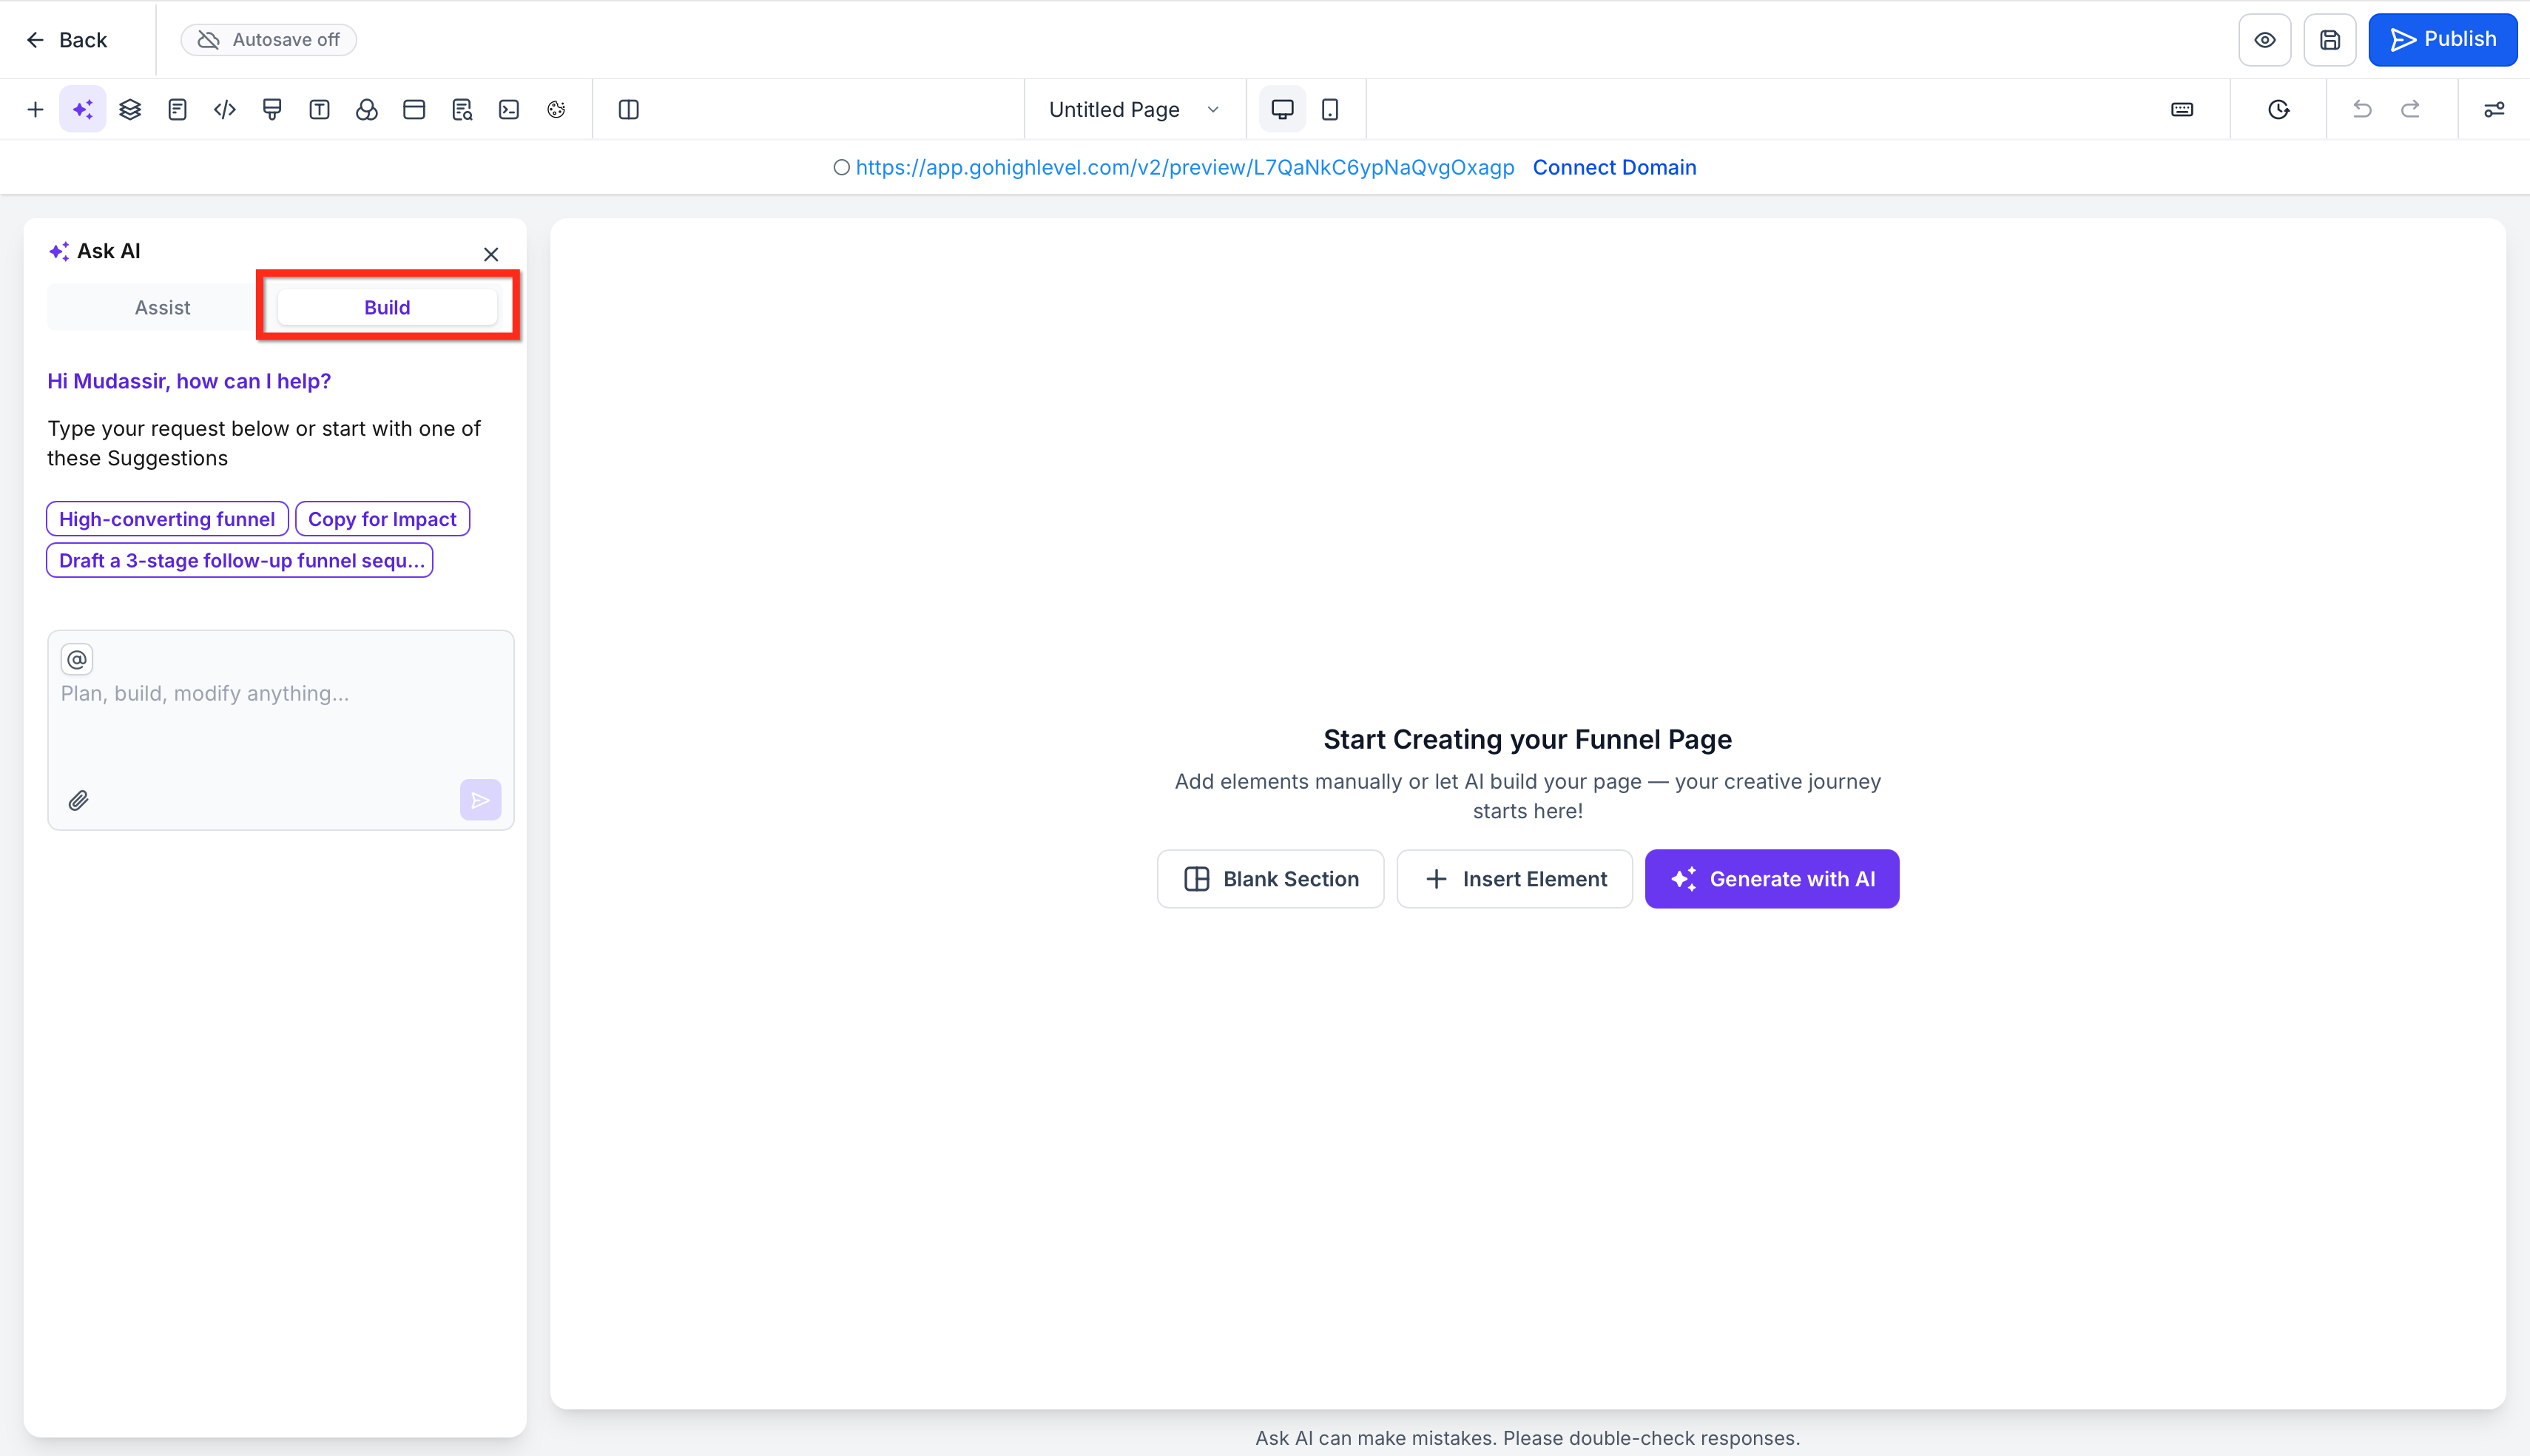Open the settings sliders panel
2530x1456 pixels.
point(2494,109)
